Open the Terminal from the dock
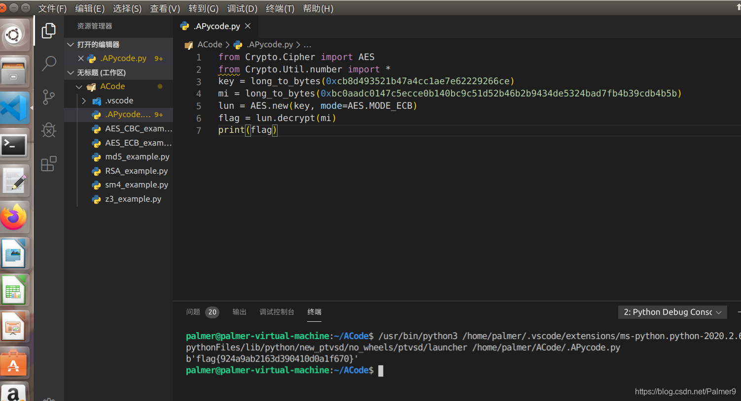Screen dimensions: 741x401 [14, 145]
